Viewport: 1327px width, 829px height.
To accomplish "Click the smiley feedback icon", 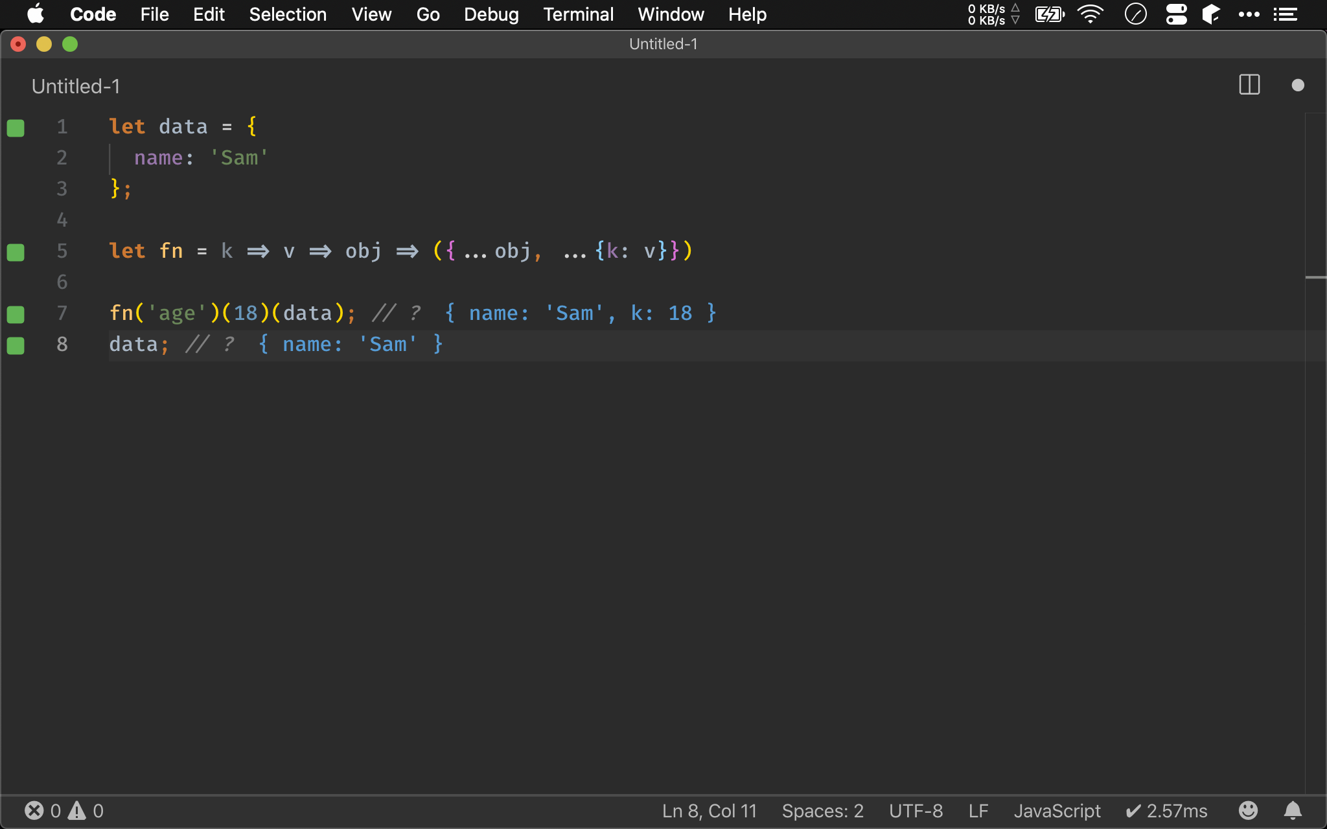I will pyautogui.click(x=1248, y=810).
